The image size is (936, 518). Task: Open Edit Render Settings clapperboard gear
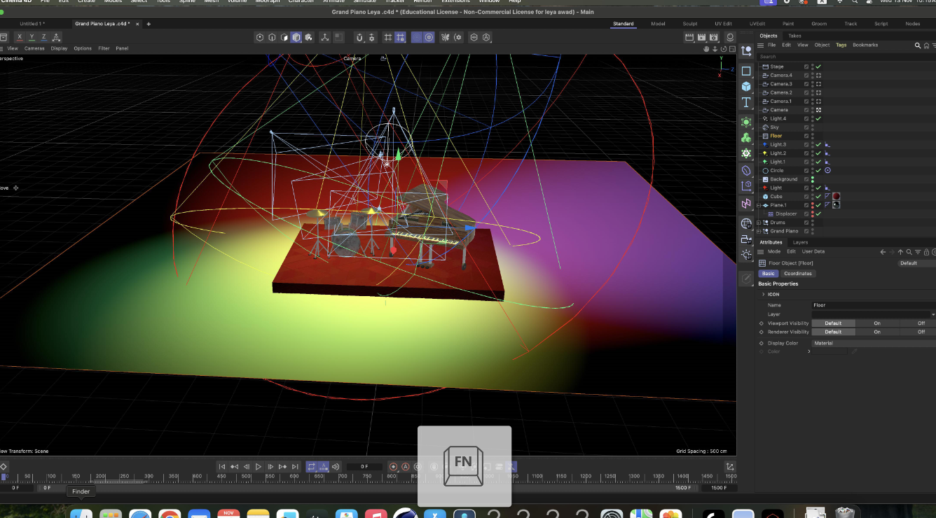(715, 37)
